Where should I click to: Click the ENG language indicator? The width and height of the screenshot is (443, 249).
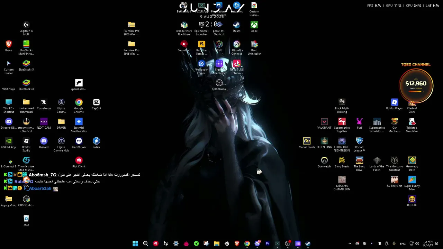[x=403, y=243]
